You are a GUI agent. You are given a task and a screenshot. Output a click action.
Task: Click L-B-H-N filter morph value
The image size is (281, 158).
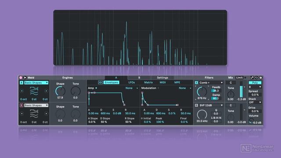pyautogui.click(x=216, y=121)
